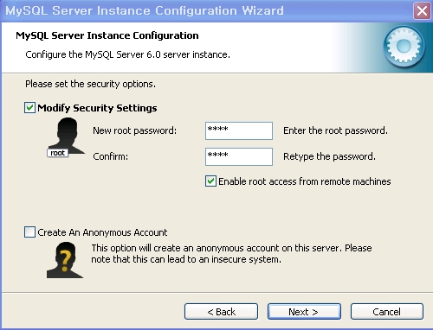Cancel the configuration wizard

(x=387, y=312)
